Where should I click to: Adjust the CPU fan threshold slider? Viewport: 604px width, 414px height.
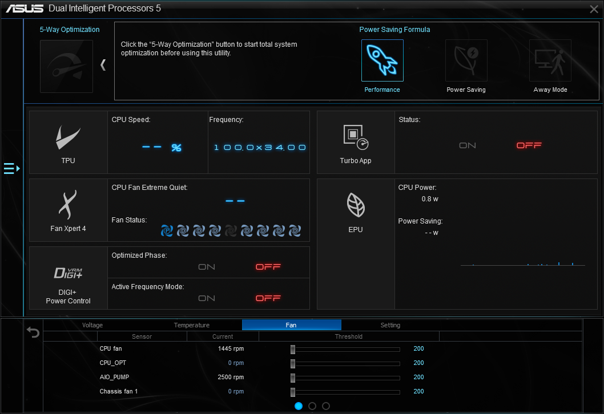[x=293, y=350]
